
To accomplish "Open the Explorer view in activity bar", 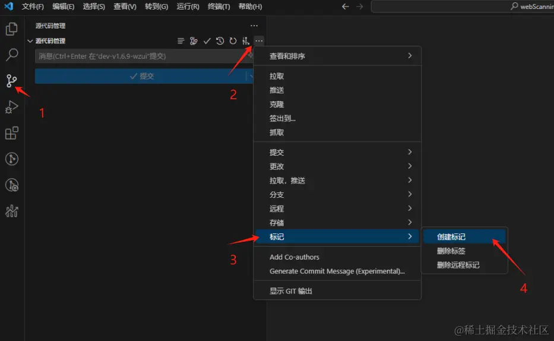I will pos(12,29).
